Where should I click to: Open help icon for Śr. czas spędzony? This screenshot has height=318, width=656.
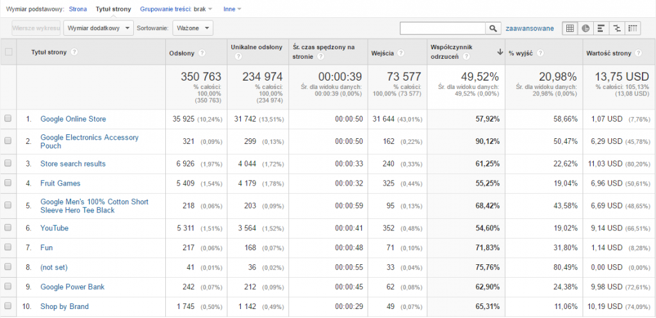coord(321,56)
